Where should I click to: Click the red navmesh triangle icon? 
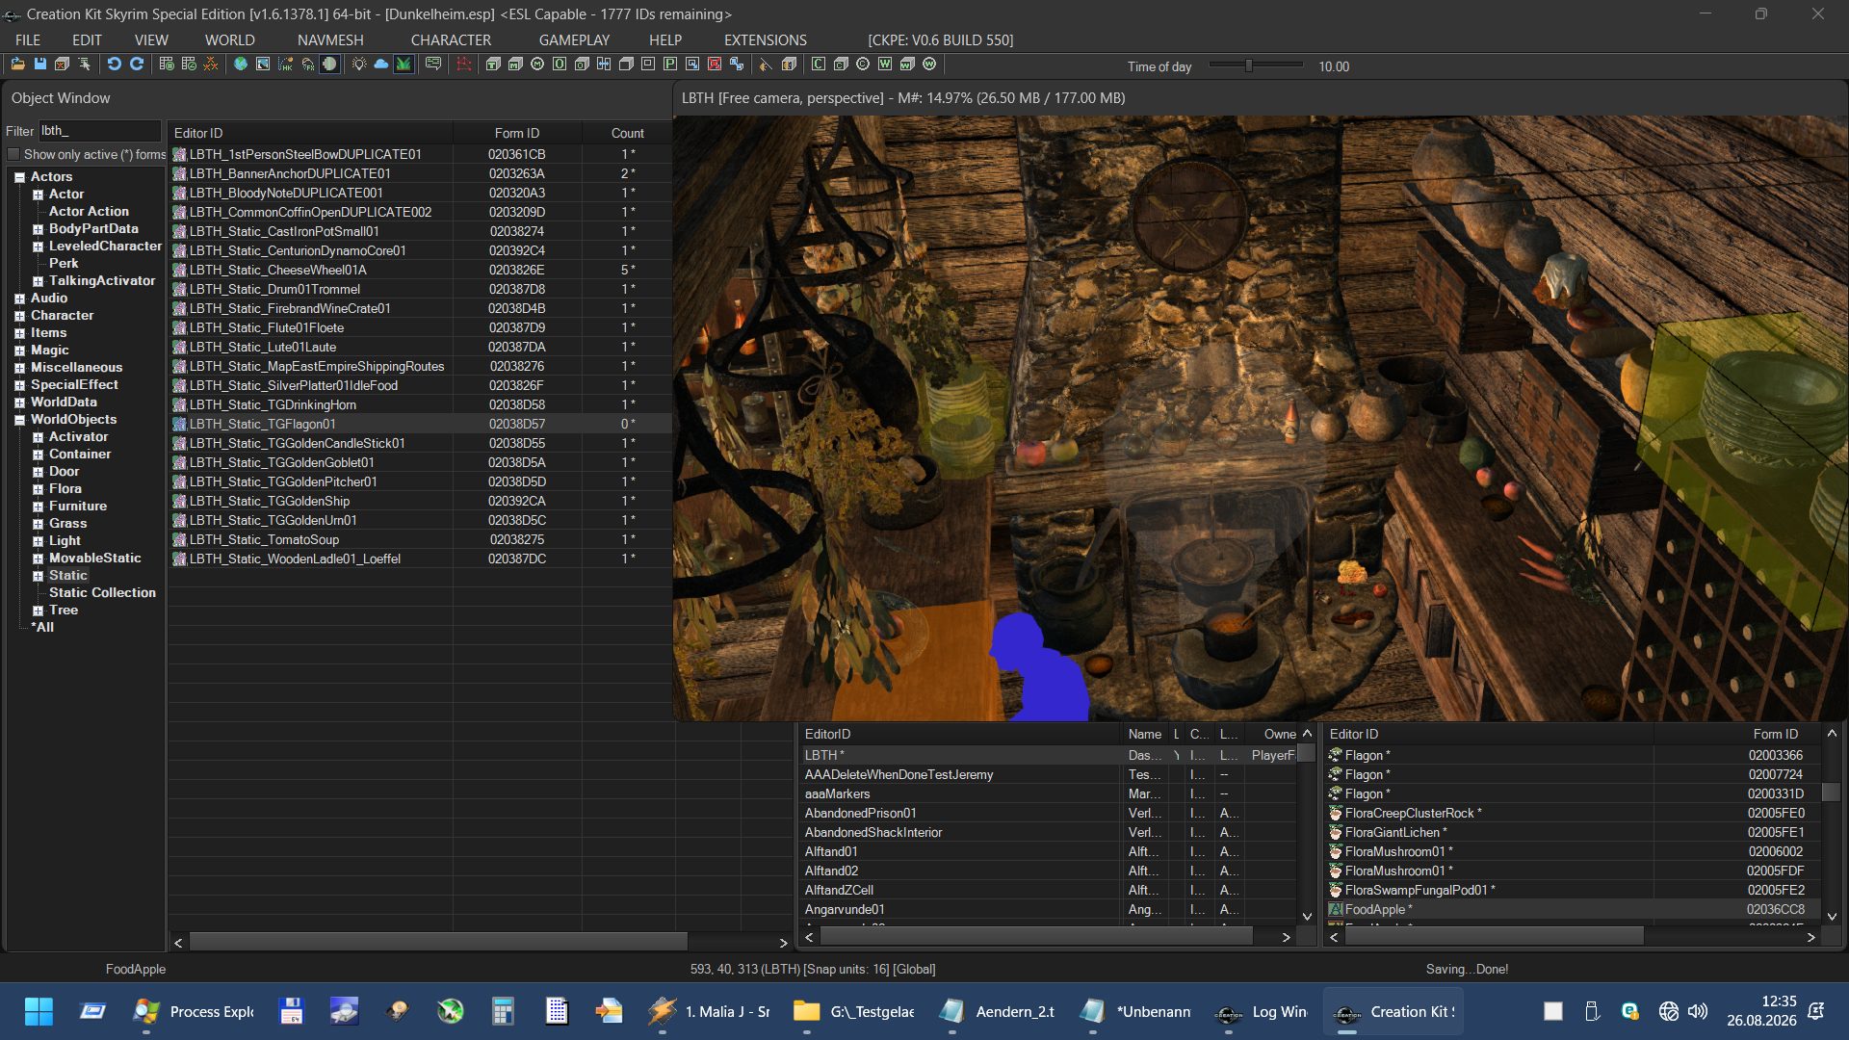464,65
